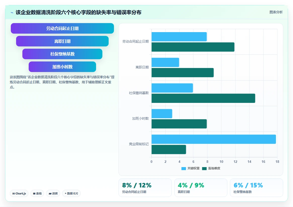Click the 表格 tag chip
The width and height of the screenshot is (293, 207).
click(37, 193)
